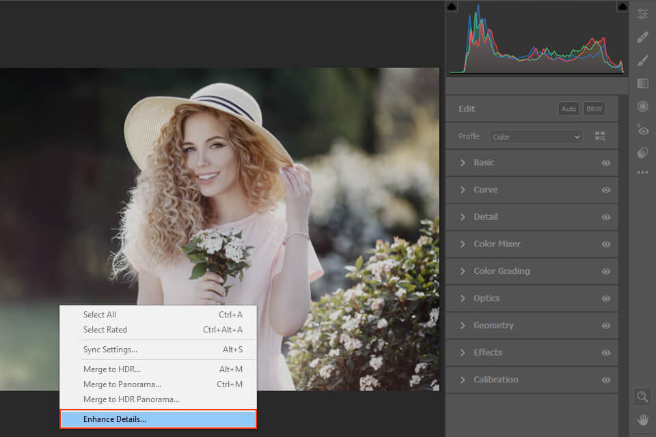Expand the Curve panel
This screenshot has width=656, height=437.
tap(485, 190)
